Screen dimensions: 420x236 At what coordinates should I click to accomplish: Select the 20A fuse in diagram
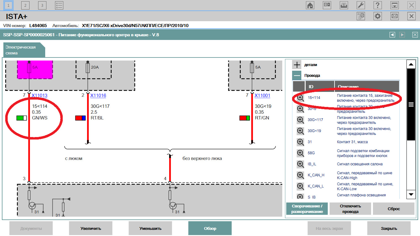tap(88, 68)
